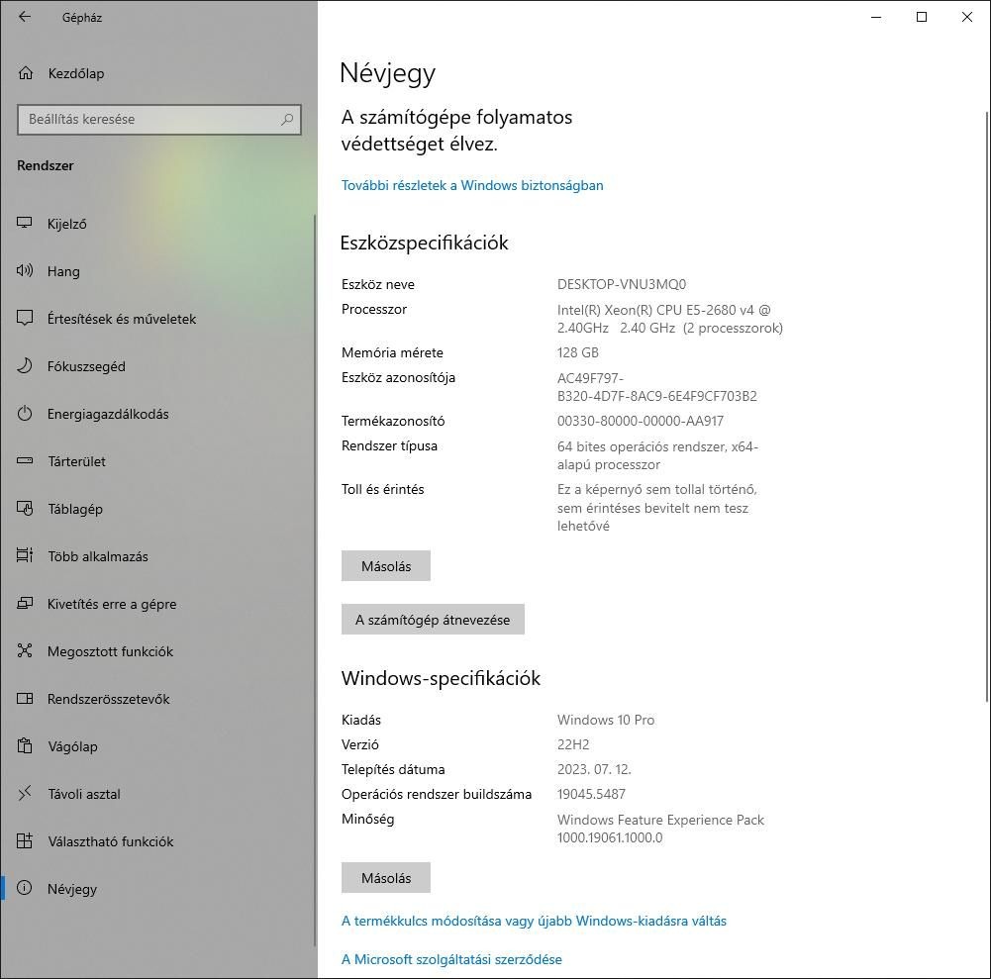Image resolution: width=991 pixels, height=979 pixels.
Task: Click the Eszközspecifikációk heading
Action: pos(424,243)
